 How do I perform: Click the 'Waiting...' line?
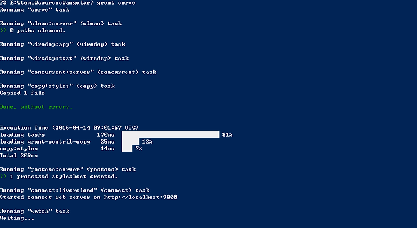pyautogui.click(x=17, y=218)
